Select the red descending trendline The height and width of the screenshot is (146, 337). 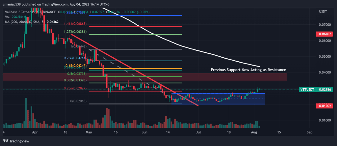[134, 70]
